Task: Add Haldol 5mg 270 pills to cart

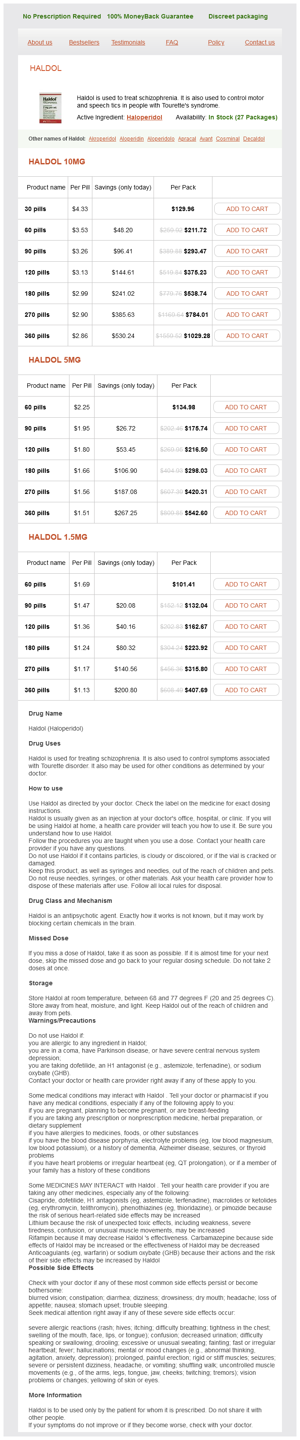Action: (245, 492)
